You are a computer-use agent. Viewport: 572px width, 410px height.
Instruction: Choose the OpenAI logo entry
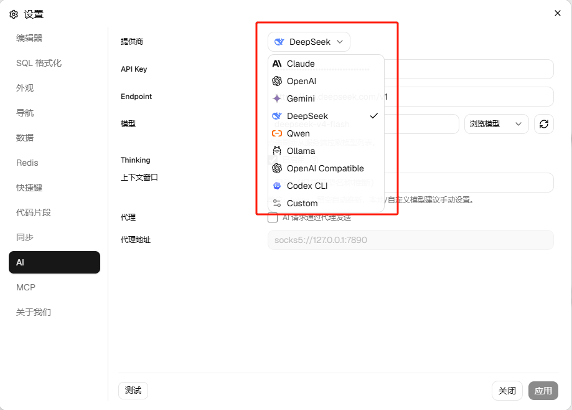coord(277,81)
